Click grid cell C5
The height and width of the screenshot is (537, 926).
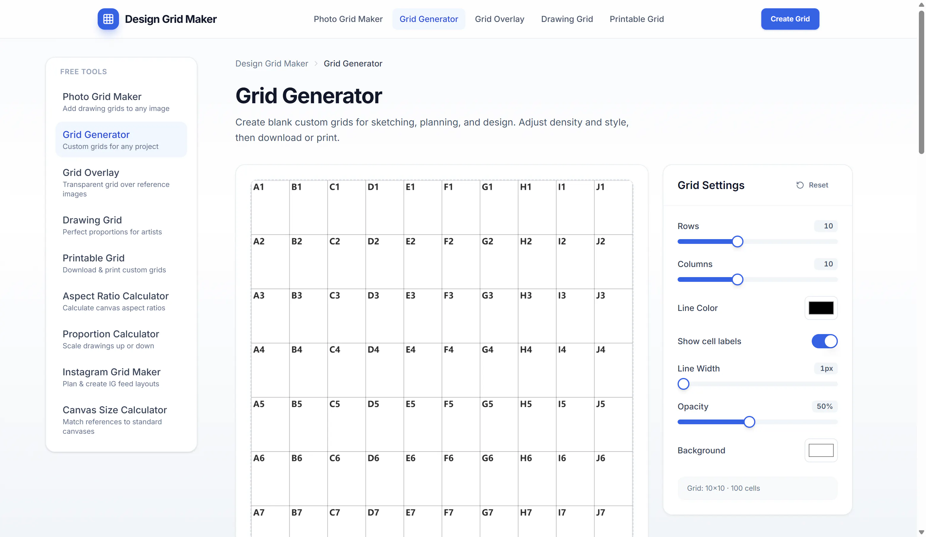347,425
